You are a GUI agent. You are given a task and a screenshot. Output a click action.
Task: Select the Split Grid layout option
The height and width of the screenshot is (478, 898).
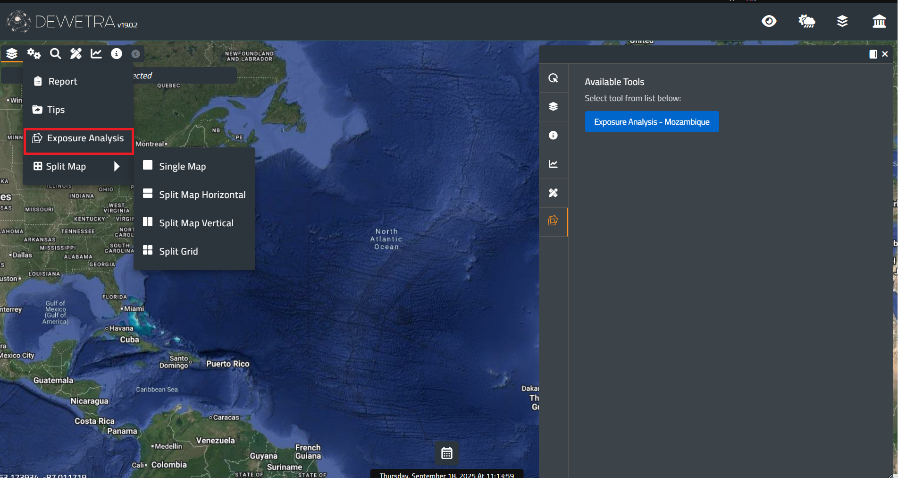click(x=178, y=251)
